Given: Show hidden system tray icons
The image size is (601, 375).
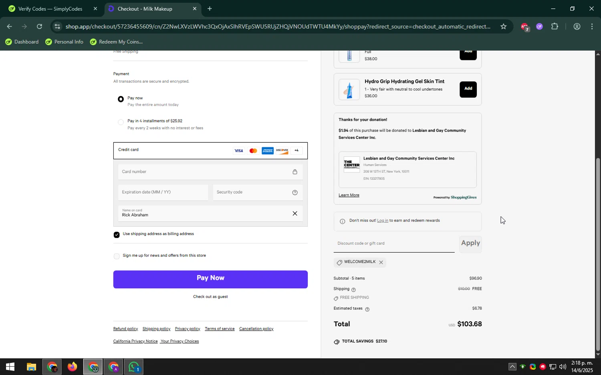Looking at the screenshot, I should pyautogui.click(x=512, y=367).
